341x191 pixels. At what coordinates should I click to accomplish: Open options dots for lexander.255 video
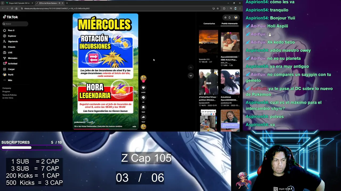click(217, 57)
